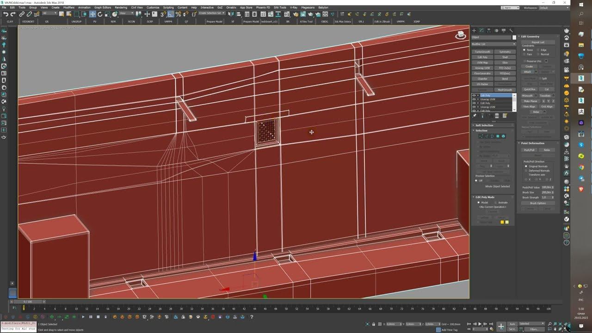The width and height of the screenshot is (592, 333).
Task: Click the Undo arrow in main toolbar
Action: [x=5, y=14]
